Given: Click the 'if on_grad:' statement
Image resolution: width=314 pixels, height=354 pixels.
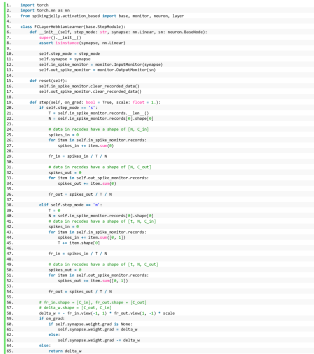Looking at the screenshot, I should pyautogui.click(x=51, y=319).
